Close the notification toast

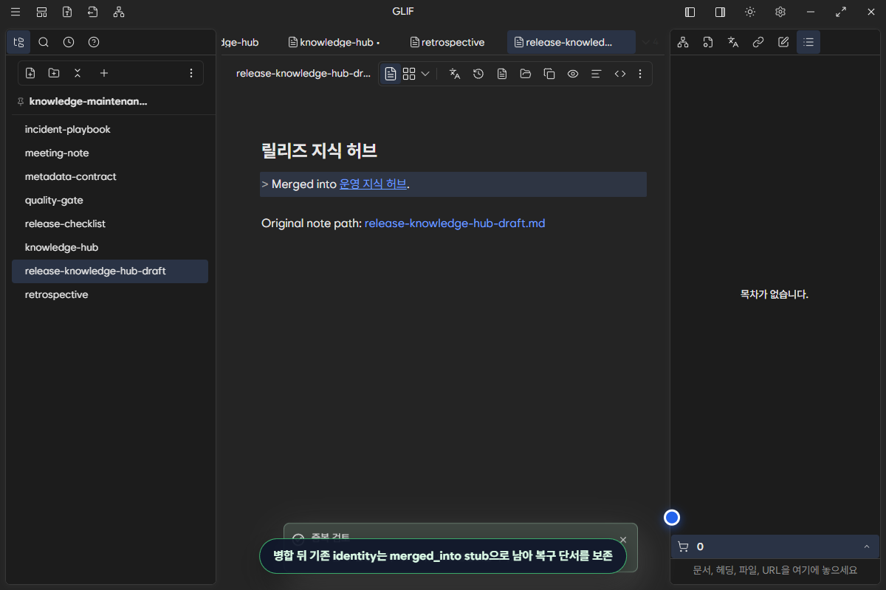623,540
